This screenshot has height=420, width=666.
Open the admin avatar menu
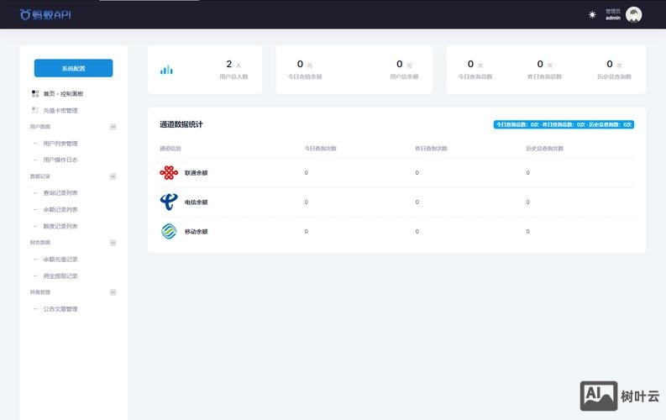[x=634, y=14]
